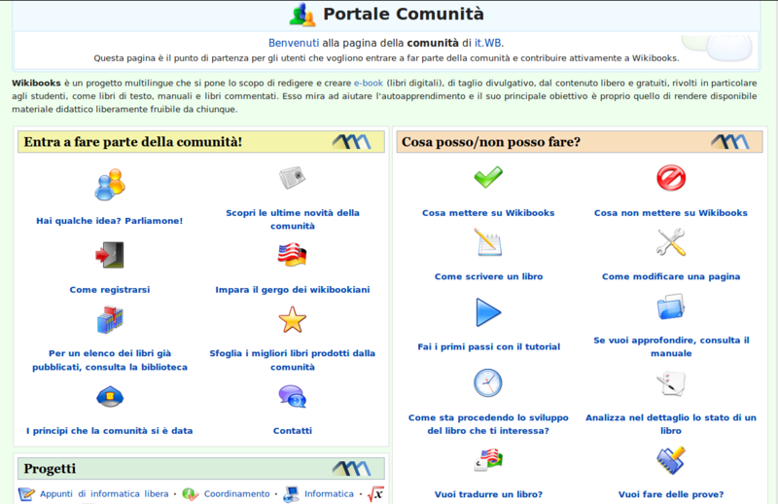Click the police hat icon for community principles
Viewport: 778px width, 504px height.
110,397
